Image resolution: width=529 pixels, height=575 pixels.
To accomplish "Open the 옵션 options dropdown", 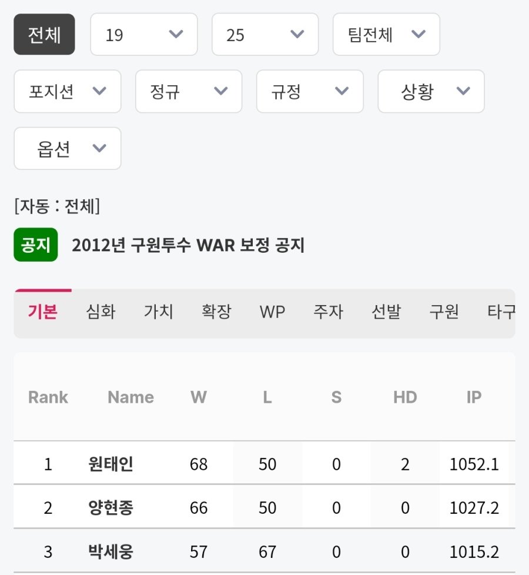I will coord(67,149).
